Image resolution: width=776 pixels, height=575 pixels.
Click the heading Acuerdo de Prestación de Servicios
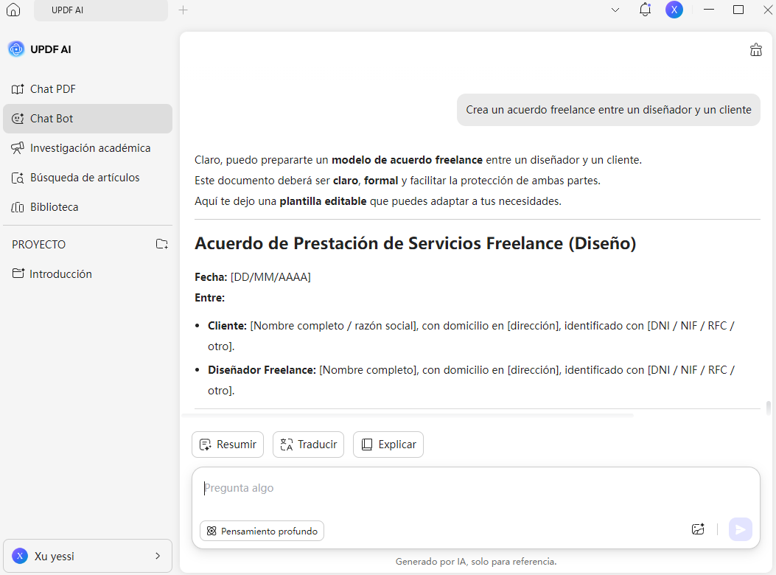[x=415, y=243]
